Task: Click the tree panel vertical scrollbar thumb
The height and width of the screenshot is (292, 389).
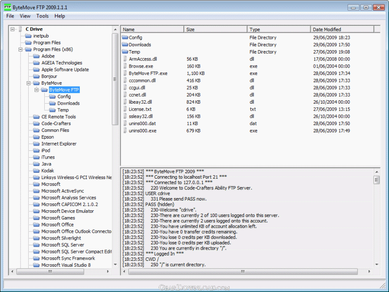Action: 115,79
